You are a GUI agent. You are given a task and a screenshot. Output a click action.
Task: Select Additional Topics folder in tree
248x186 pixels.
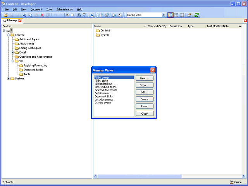(29, 39)
